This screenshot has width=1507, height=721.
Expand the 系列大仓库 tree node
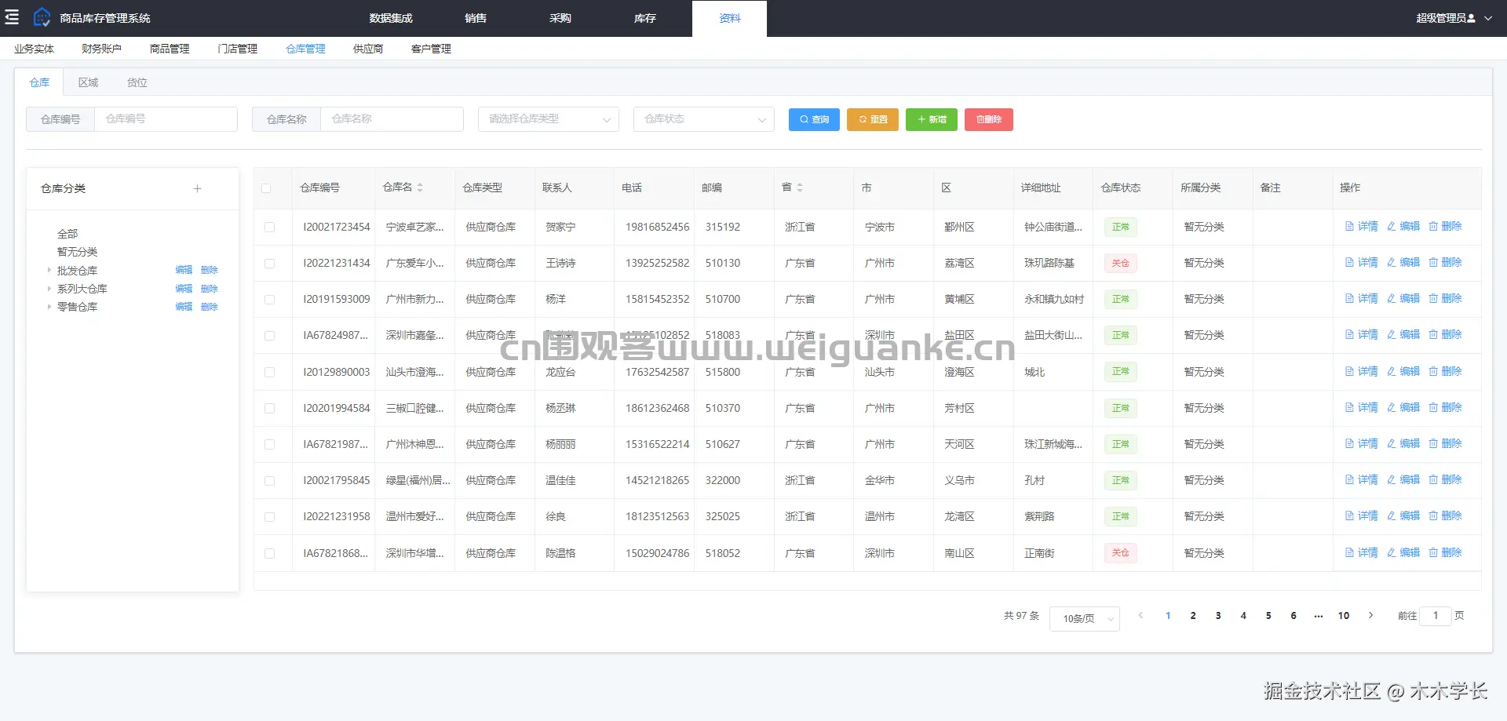tap(49, 289)
